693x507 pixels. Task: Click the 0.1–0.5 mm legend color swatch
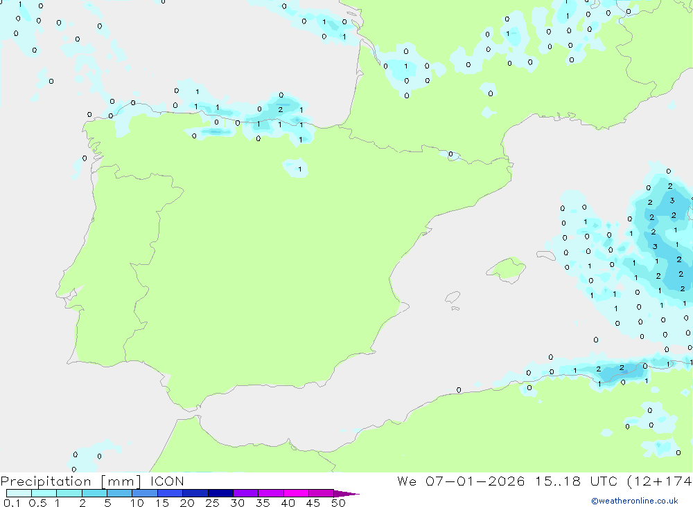point(19,493)
